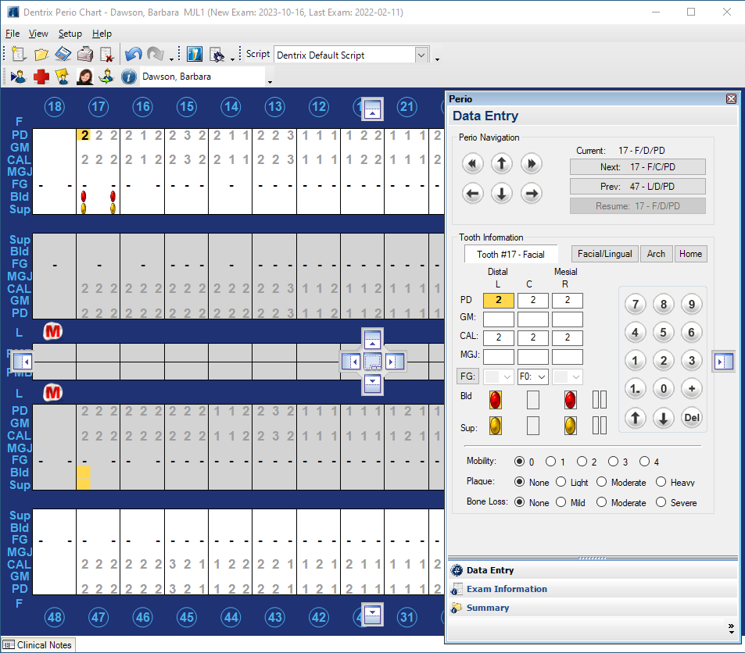Click the Facial/Lingual button
This screenshot has height=653, width=745.
(604, 254)
